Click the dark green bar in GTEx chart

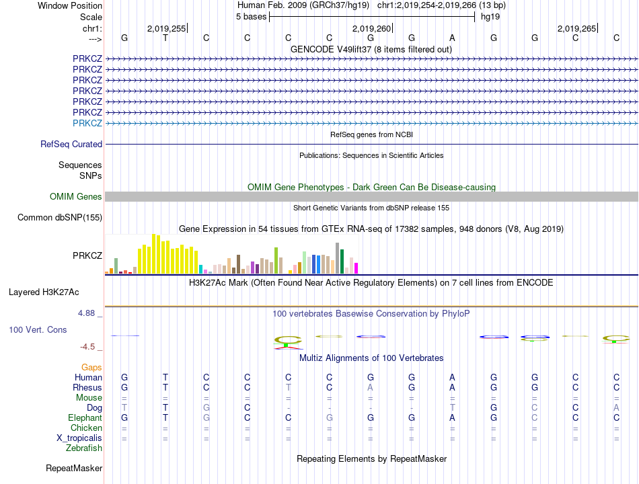pos(342,261)
